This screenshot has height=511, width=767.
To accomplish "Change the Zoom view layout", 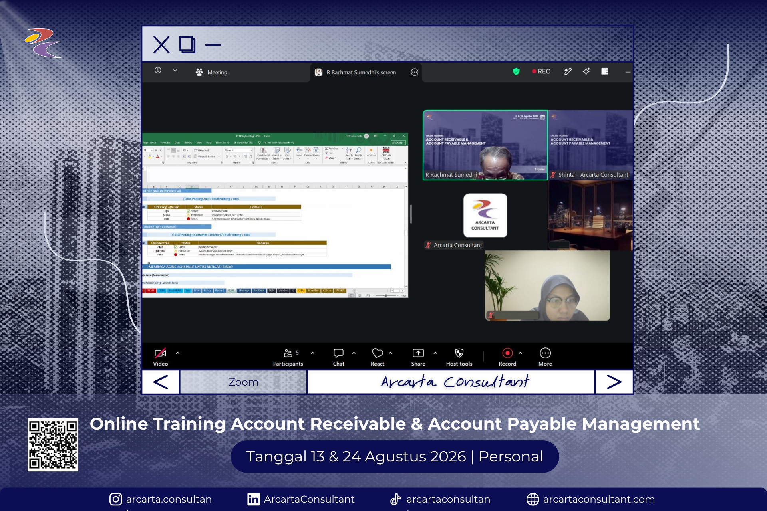I will pyautogui.click(x=605, y=71).
